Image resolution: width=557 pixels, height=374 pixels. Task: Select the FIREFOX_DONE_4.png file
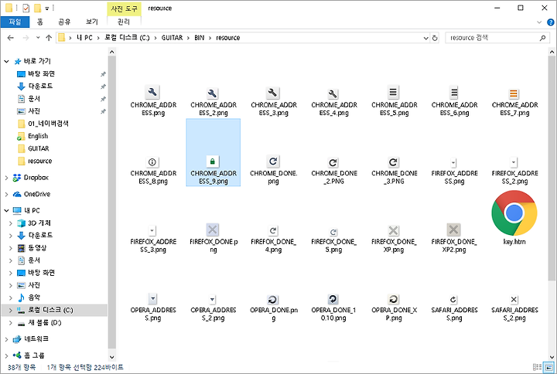click(x=274, y=239)
